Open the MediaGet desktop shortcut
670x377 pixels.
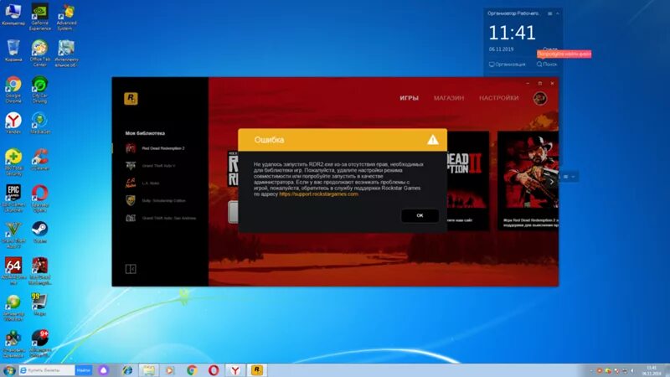pos(39,123)
